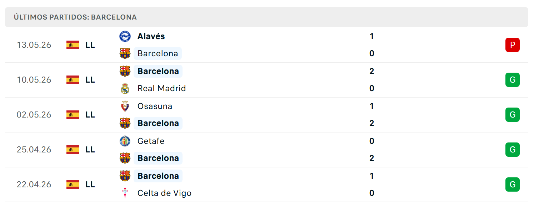Image resolution: width=534 pixels, height=208 pixels.
Task: Click the Spain flag beside 10.05.26
Action: (x=73, y=80)
